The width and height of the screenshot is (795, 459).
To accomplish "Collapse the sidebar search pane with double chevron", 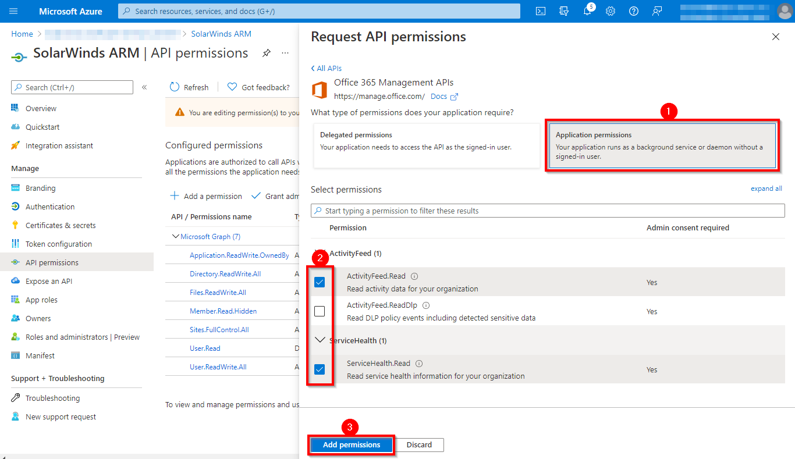I will coord(144,87).
